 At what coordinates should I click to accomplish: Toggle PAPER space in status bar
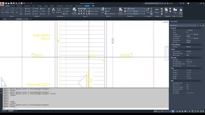coord(155,111)
